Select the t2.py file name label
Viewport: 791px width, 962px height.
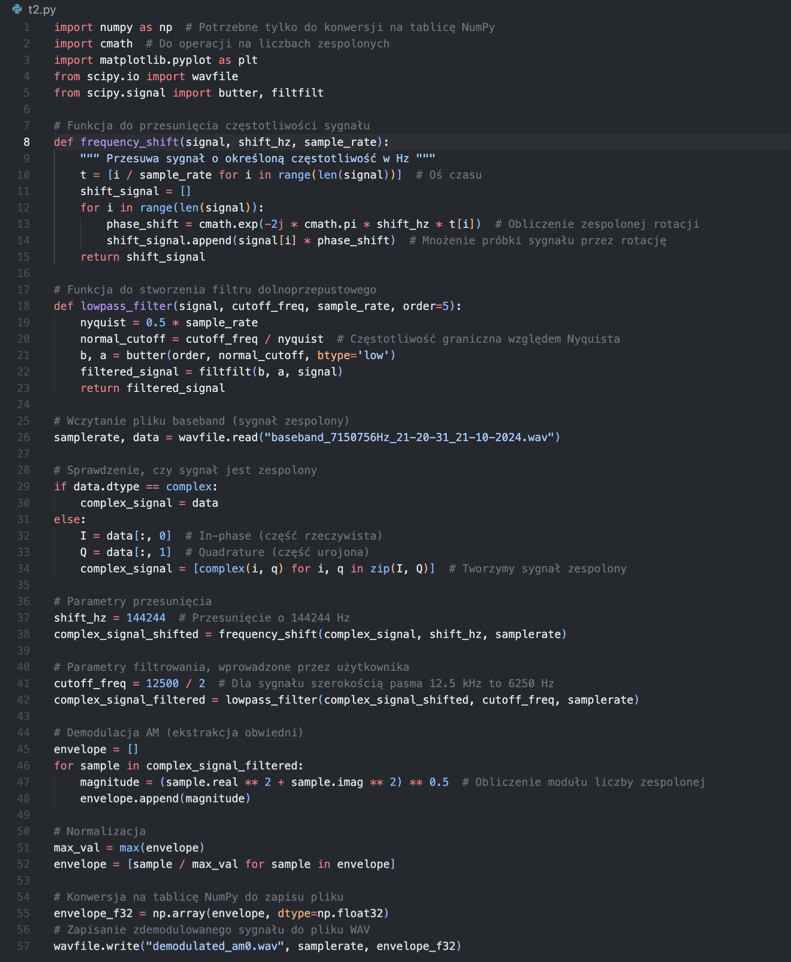point(42,10)
